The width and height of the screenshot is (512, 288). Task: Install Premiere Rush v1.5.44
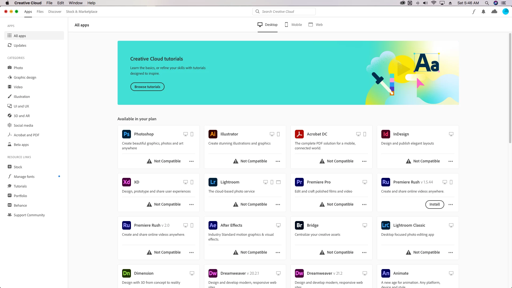pos(434,205)
